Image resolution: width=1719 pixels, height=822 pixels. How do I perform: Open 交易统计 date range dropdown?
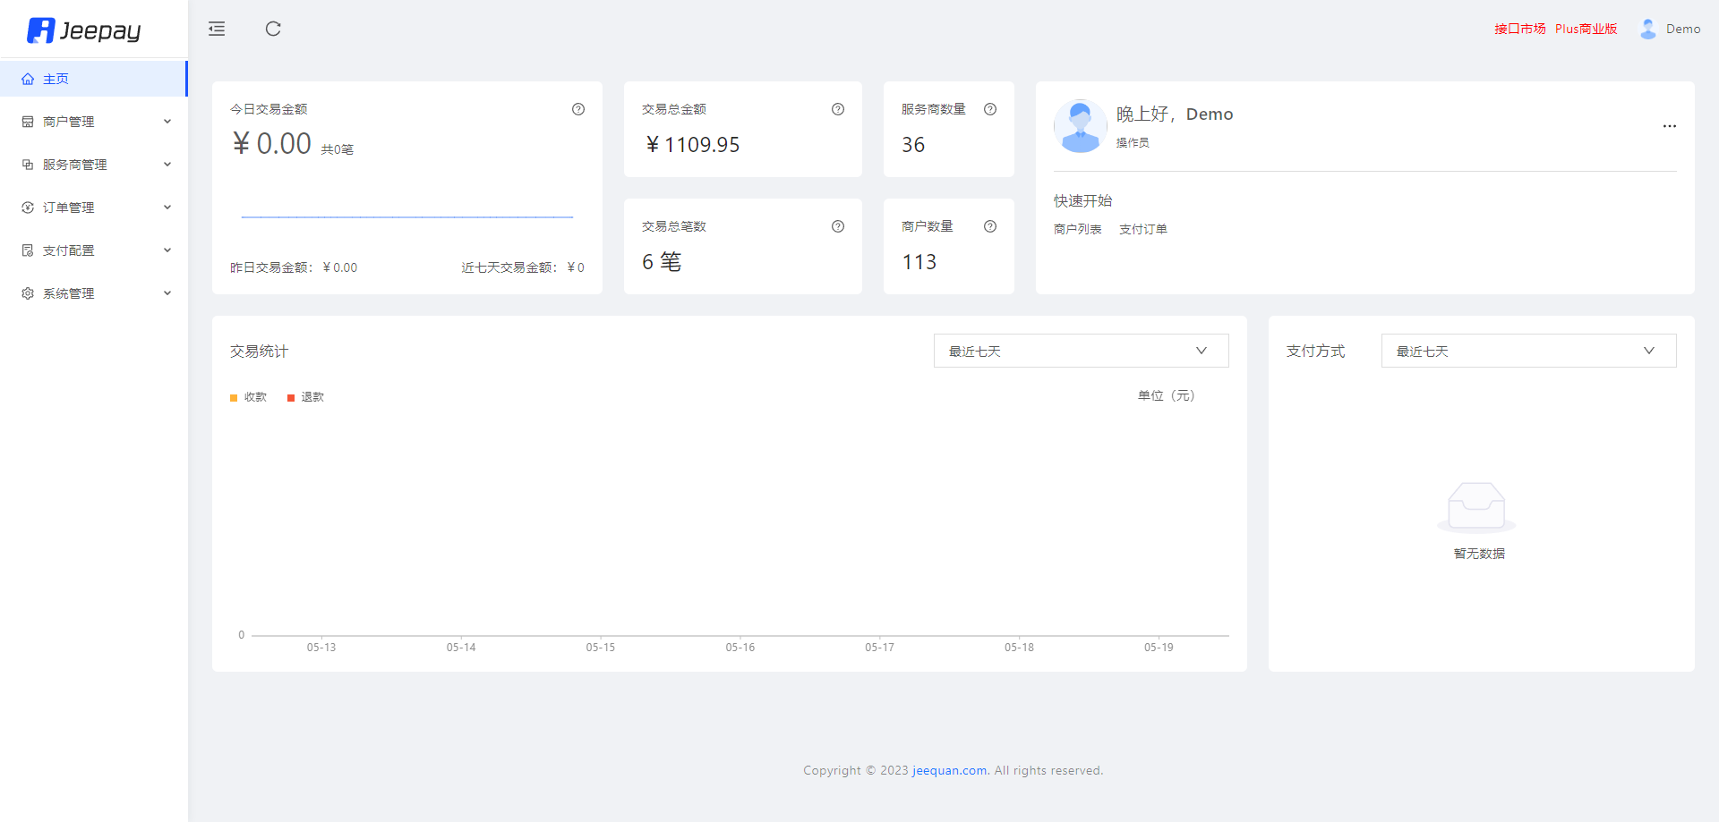pyautogui.click(x=1081, y=351)
